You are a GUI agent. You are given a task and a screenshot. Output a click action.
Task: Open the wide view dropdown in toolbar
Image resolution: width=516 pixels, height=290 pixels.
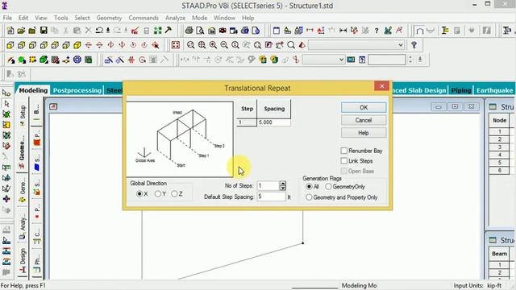tap(356, 45)
